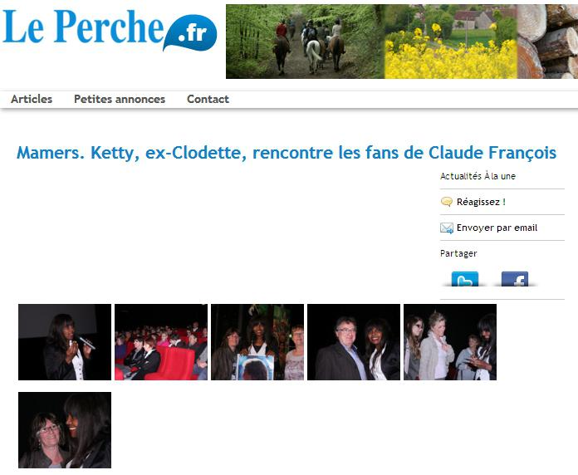Open the Actualités category link
Image resolution: width=578 pixels, height=475 pixels.
coord(461,176)
